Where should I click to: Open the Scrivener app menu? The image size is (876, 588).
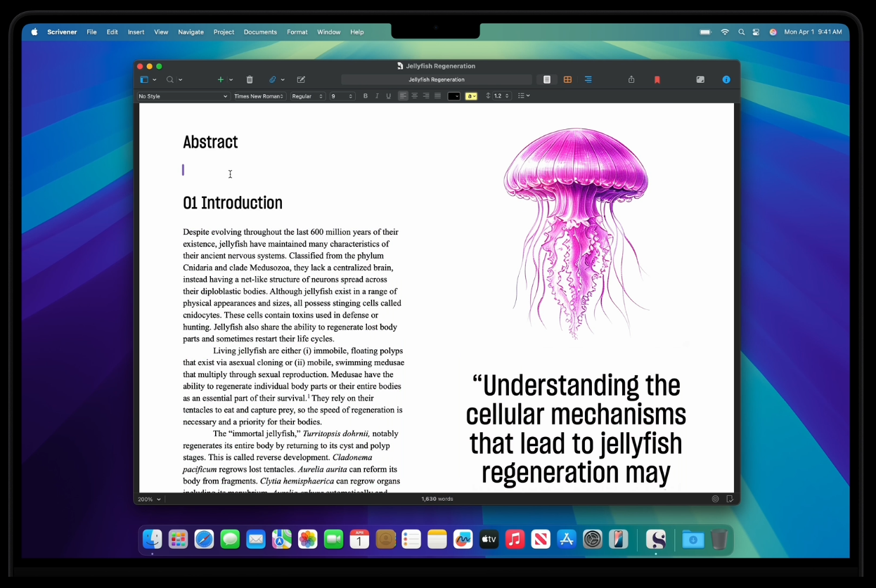(x=62, y=32)
